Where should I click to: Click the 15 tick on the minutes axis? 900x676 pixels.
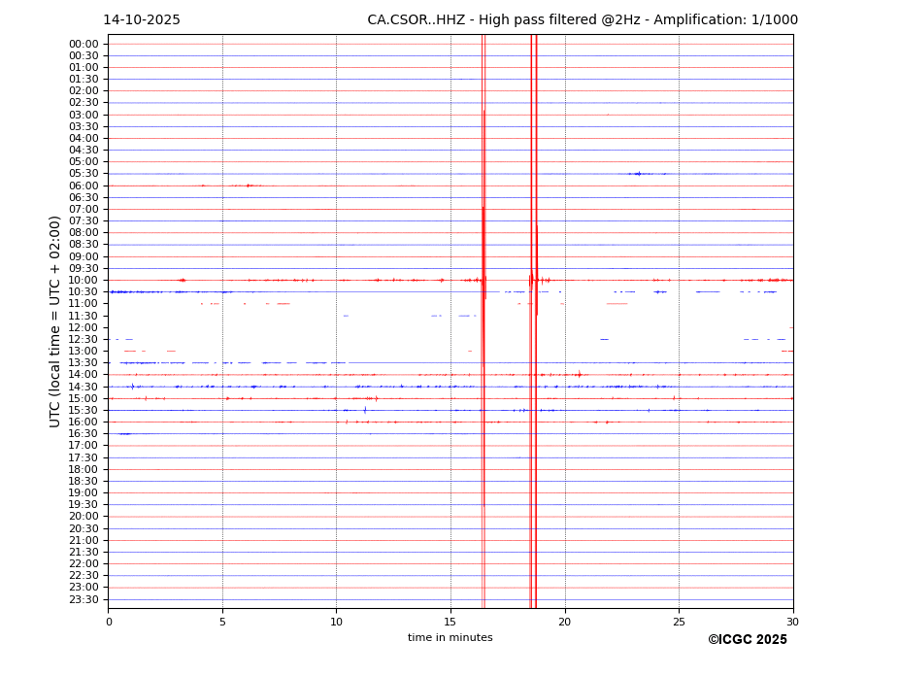(450, 622)
